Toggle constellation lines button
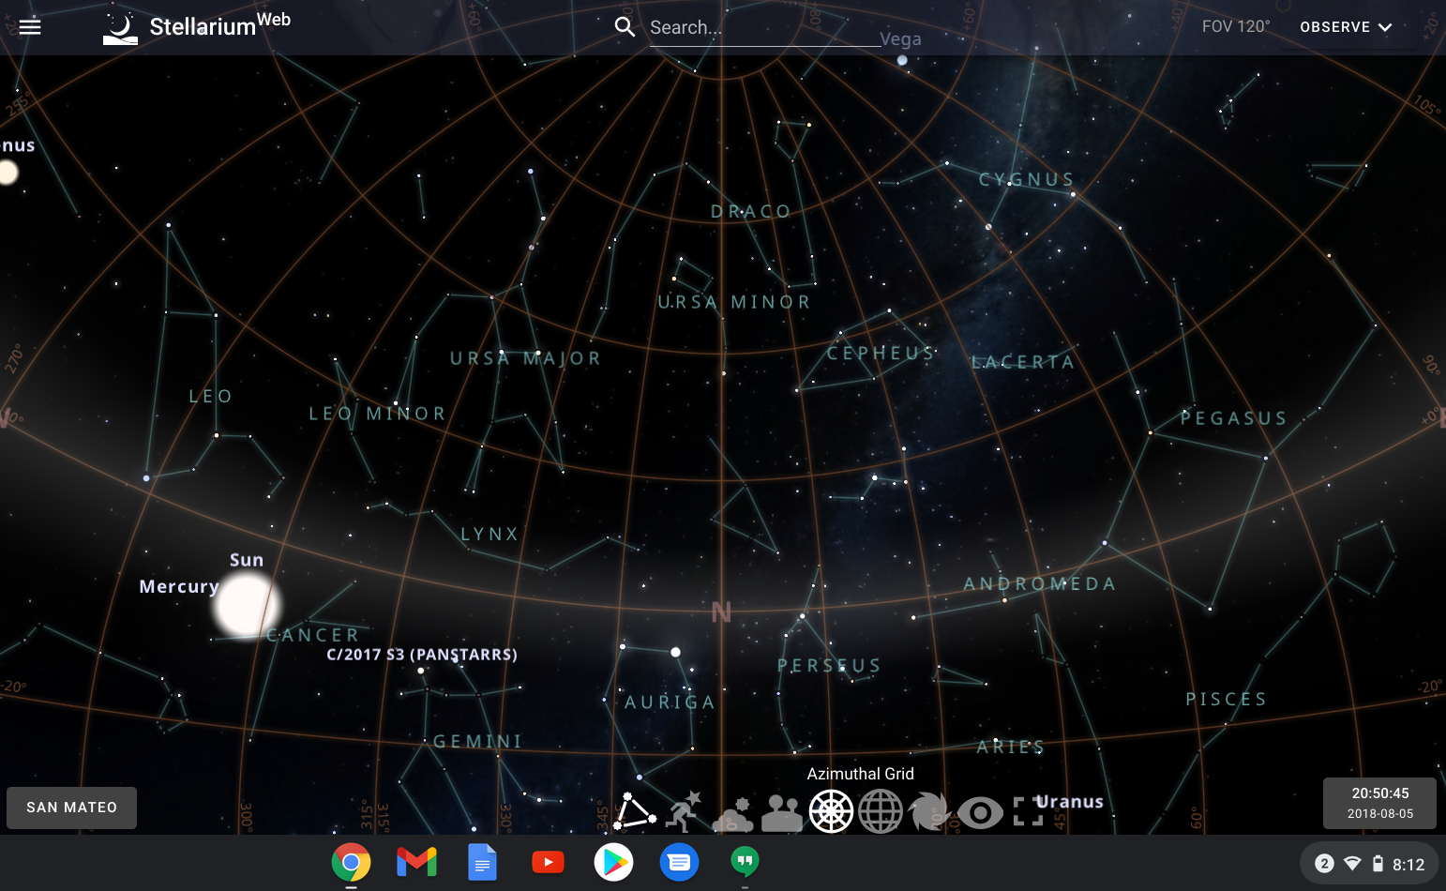Image resolution: width=1446 pixels, height=891 pixels. pyautogui.click(x=635, y=811)
